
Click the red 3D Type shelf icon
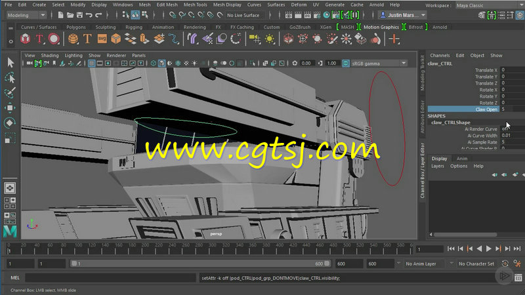[x=39, y=39]
